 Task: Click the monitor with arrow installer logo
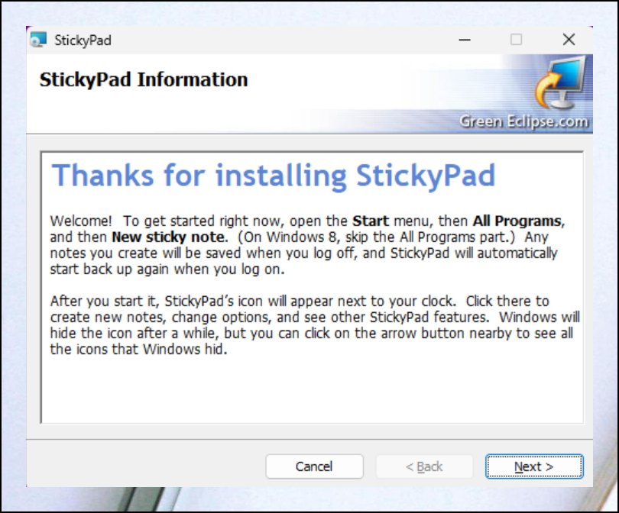click(561, 82)
